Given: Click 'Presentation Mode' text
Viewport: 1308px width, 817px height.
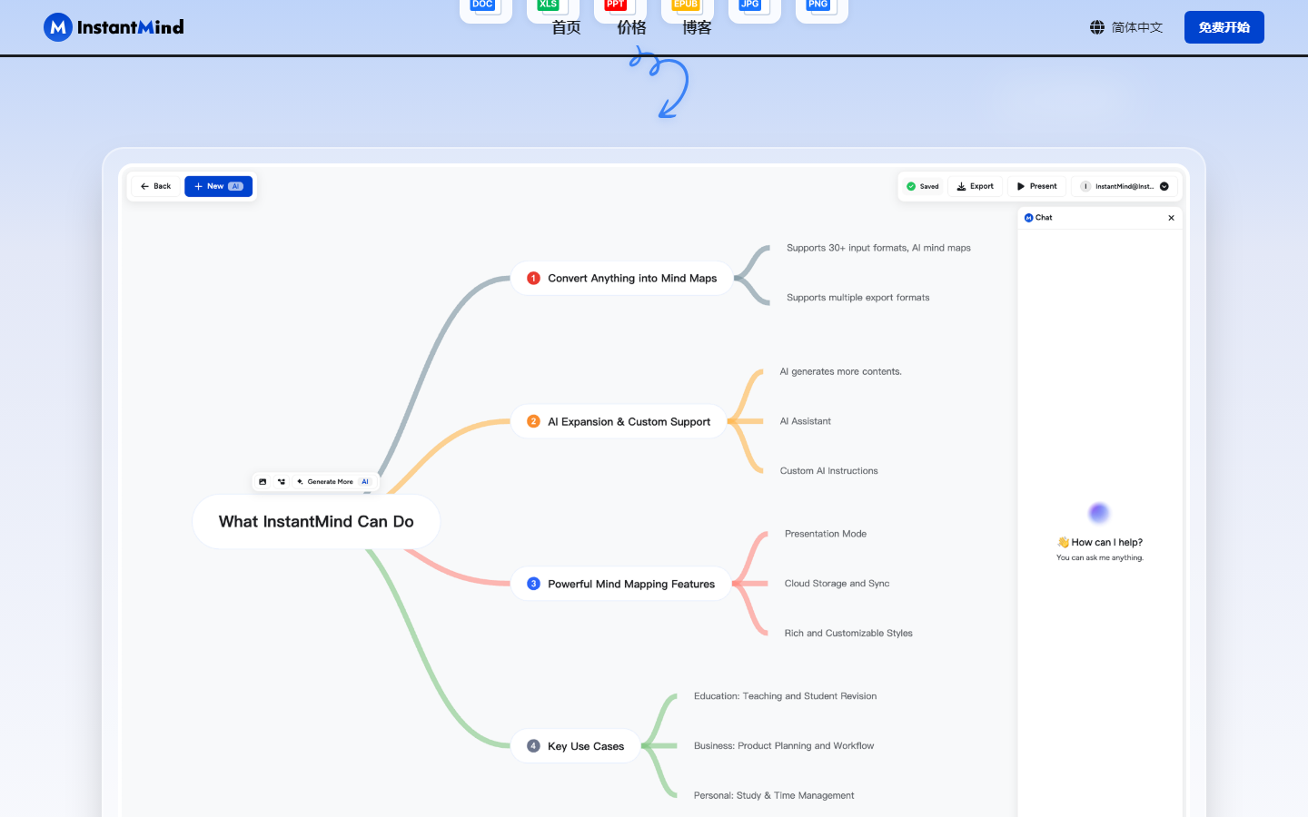Looking at the screenshot, I should coord(826,534).
